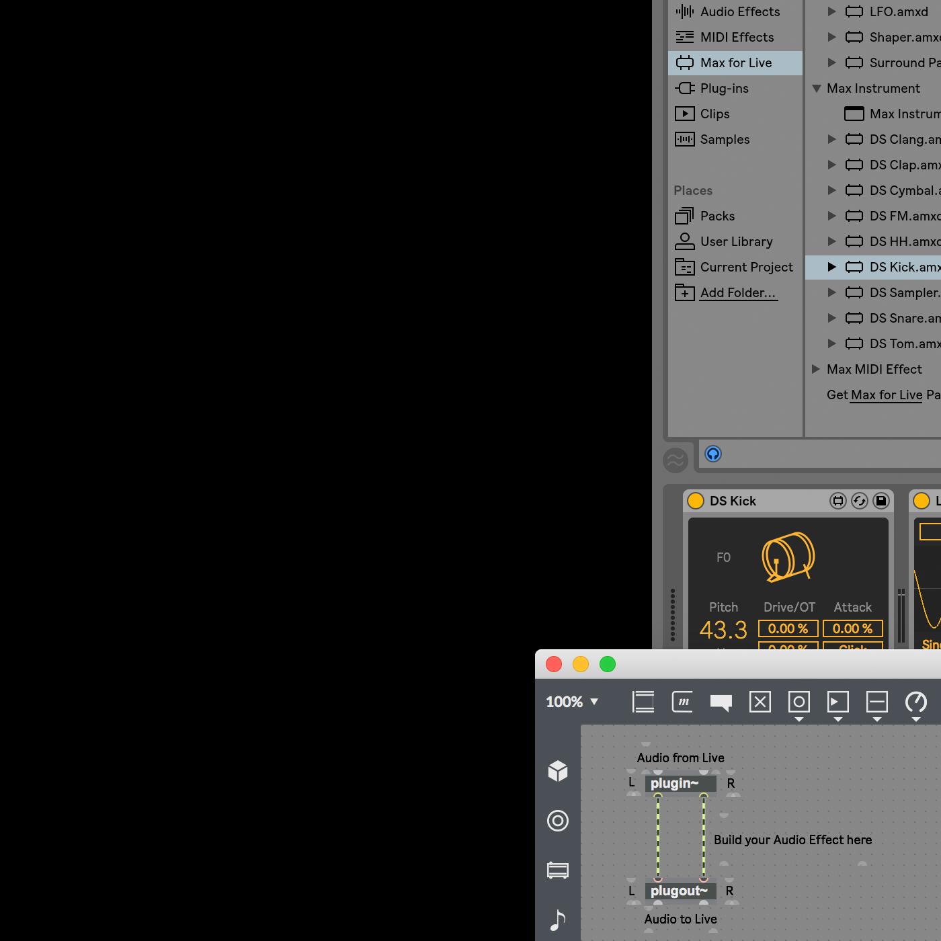941x941 pixels.
Task: Toggle DS Kick device activator on/off
Action: point(696,501)
